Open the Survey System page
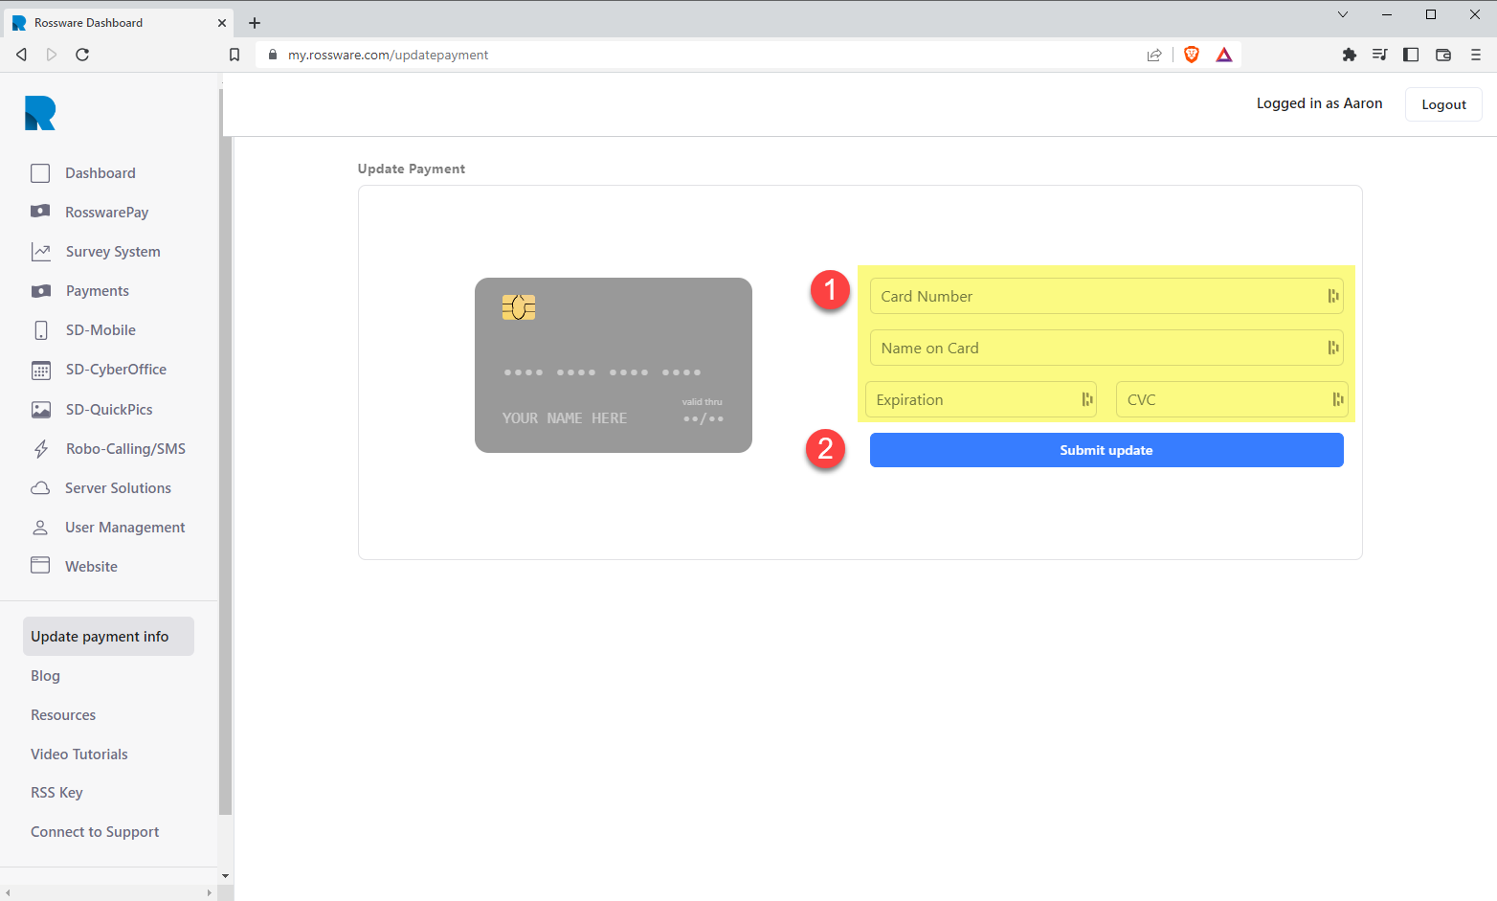 (112, 251)
